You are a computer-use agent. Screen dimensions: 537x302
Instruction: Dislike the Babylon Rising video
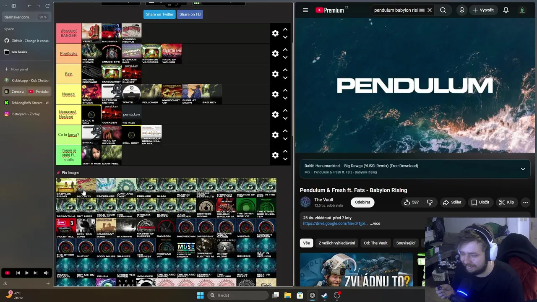coord(430,202)
